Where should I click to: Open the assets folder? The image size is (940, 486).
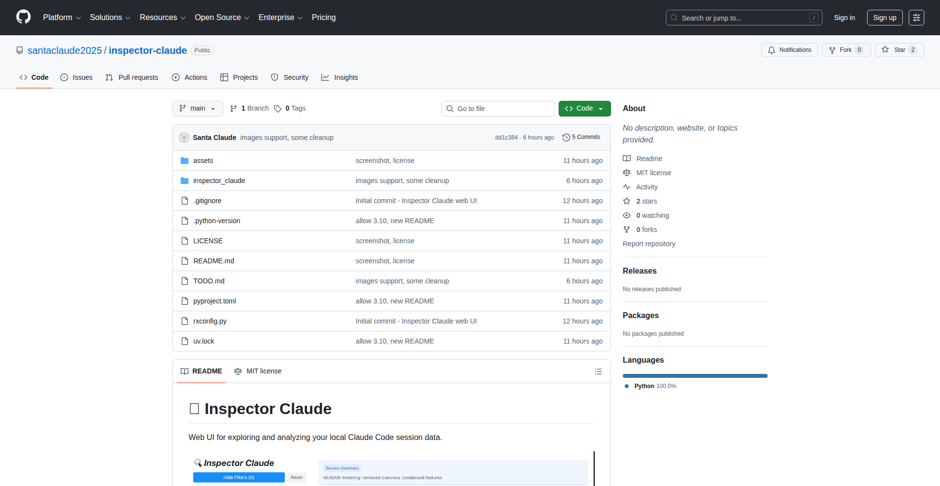point(203,161)
